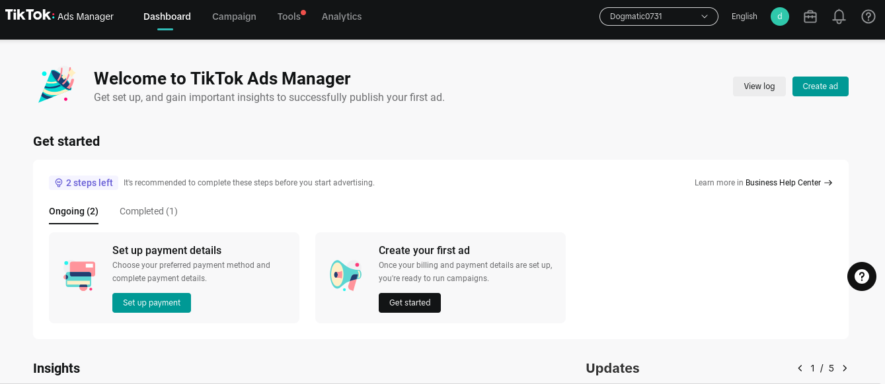Click the payment cards illustration icon
Image resolution: width=885 pixels, height=384 pixels.
pyautogui.click(x=80, y=276)
